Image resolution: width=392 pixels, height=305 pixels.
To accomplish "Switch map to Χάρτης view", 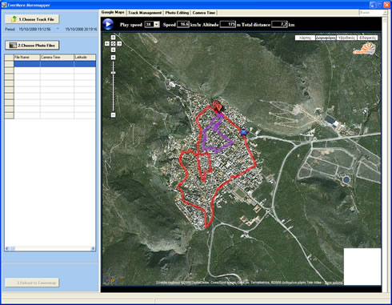I will point(306,38).
